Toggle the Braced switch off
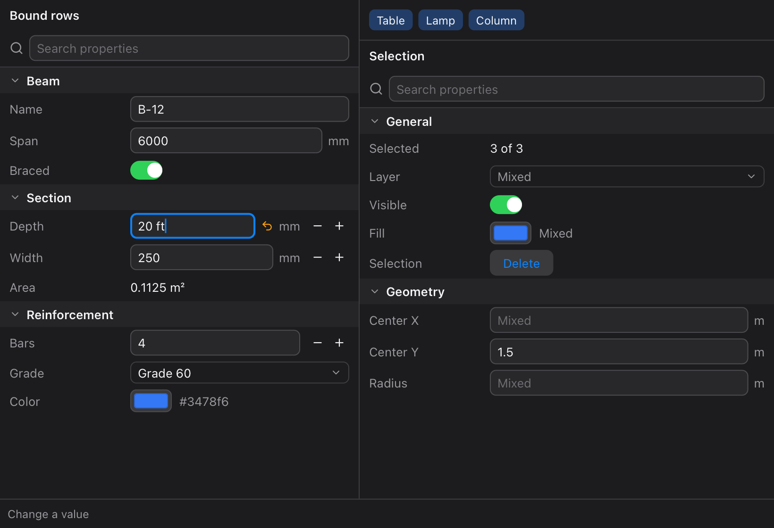The image size is (774, 528). pos(146,170)
